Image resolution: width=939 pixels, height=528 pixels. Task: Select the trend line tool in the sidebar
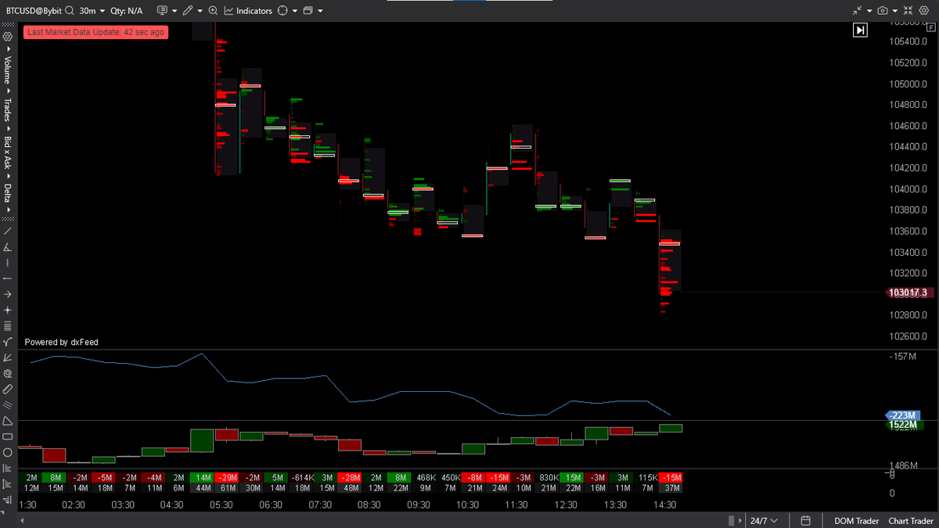8,231
